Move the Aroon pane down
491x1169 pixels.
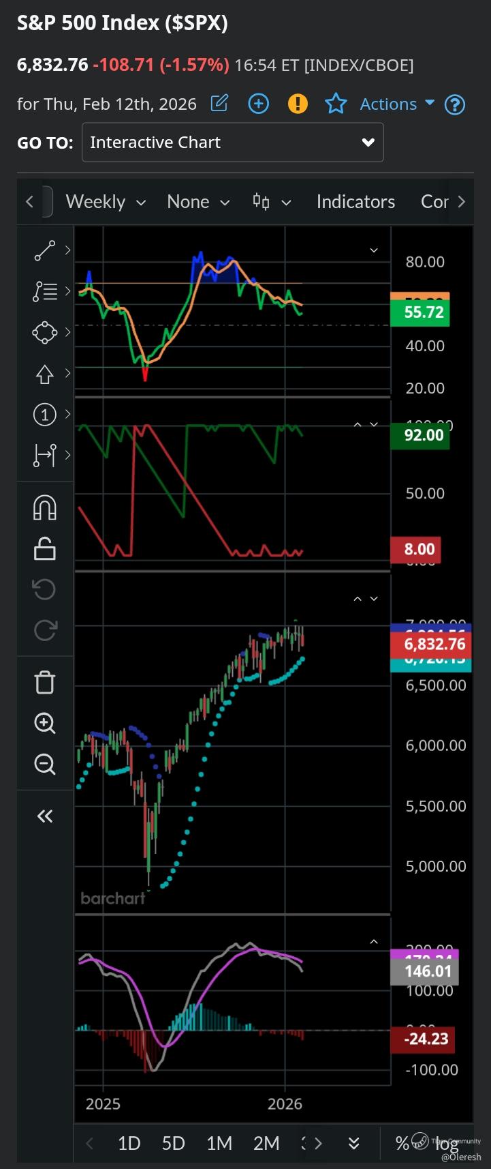(x=374, y=424)
